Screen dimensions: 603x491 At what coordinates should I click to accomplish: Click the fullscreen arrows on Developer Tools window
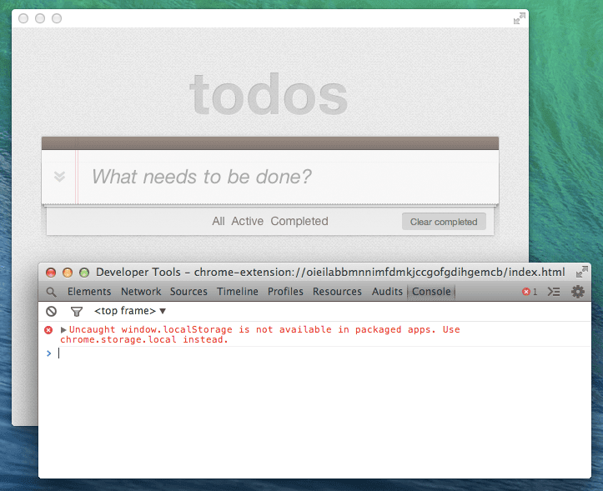[581, 273]
